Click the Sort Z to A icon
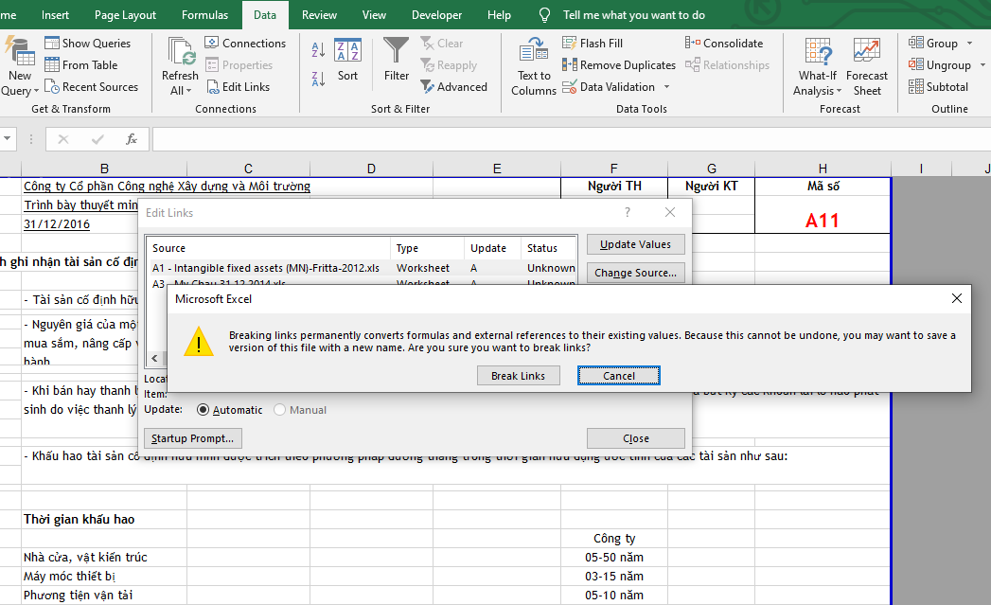The width and height of the screenshot is (991, 605). pos(318,77)
